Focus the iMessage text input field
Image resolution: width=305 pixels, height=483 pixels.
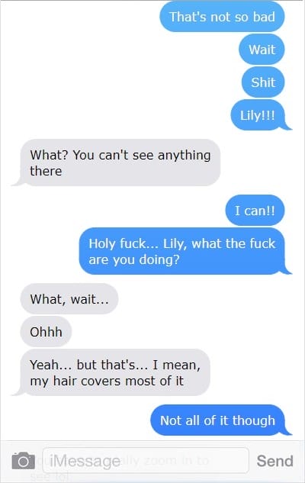click(146, 461)
